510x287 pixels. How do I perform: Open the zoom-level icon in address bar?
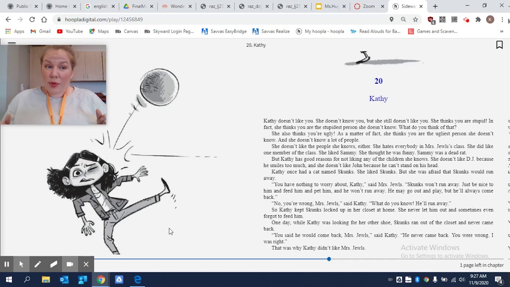(403, 19)
